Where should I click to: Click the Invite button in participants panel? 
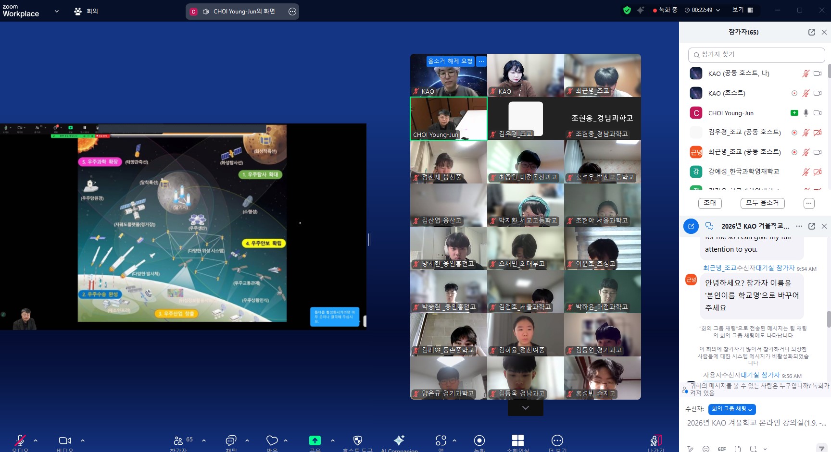tap(710, 203)
